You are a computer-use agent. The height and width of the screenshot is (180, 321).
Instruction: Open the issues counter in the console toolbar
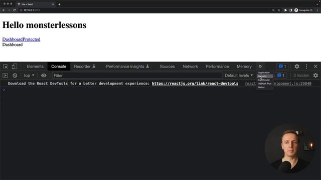[281, 75]
